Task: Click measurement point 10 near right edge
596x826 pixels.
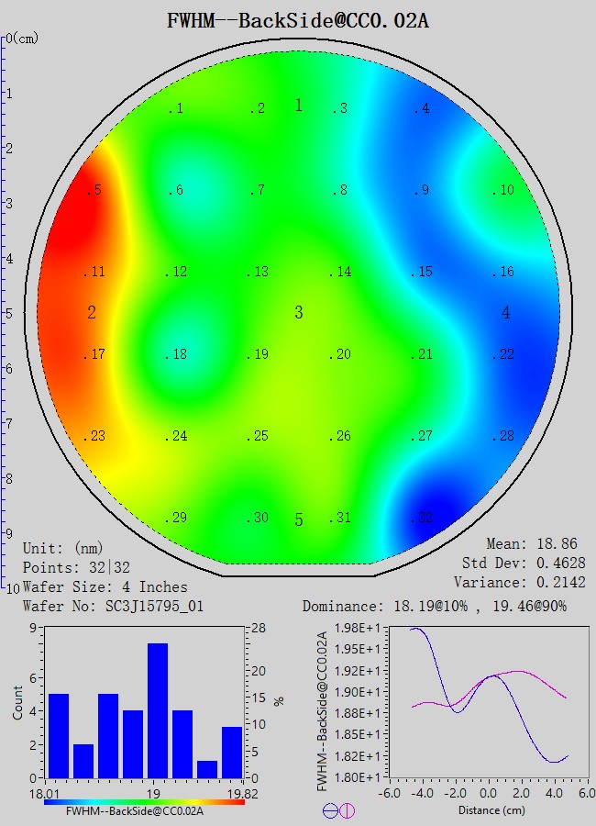Action: pyautogui.click(x=502, y=191)
